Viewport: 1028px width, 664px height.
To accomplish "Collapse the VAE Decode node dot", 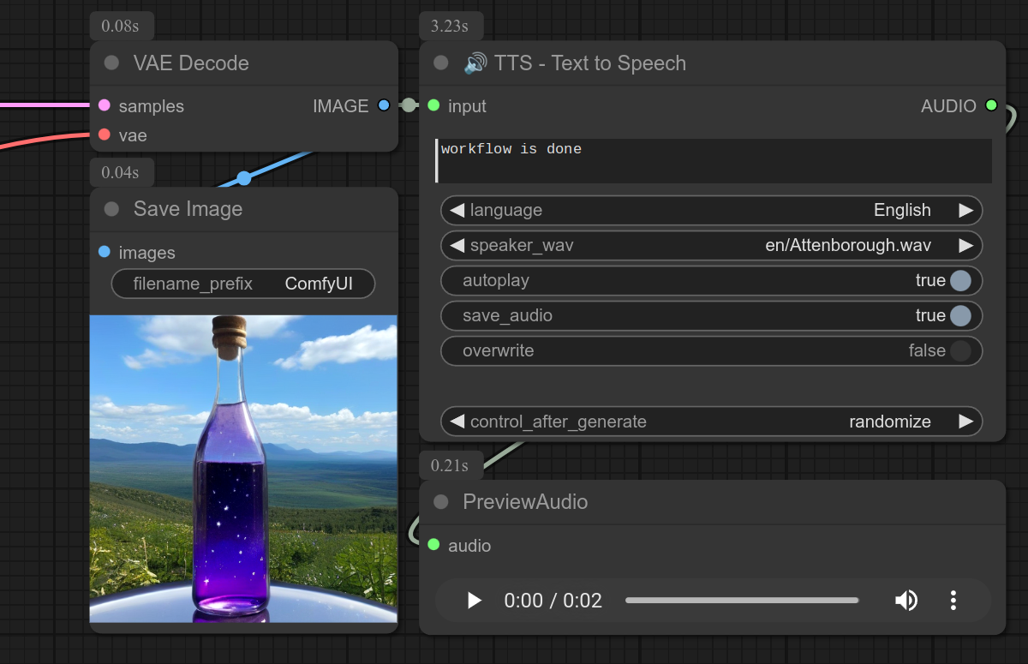I will coord(111,63).
